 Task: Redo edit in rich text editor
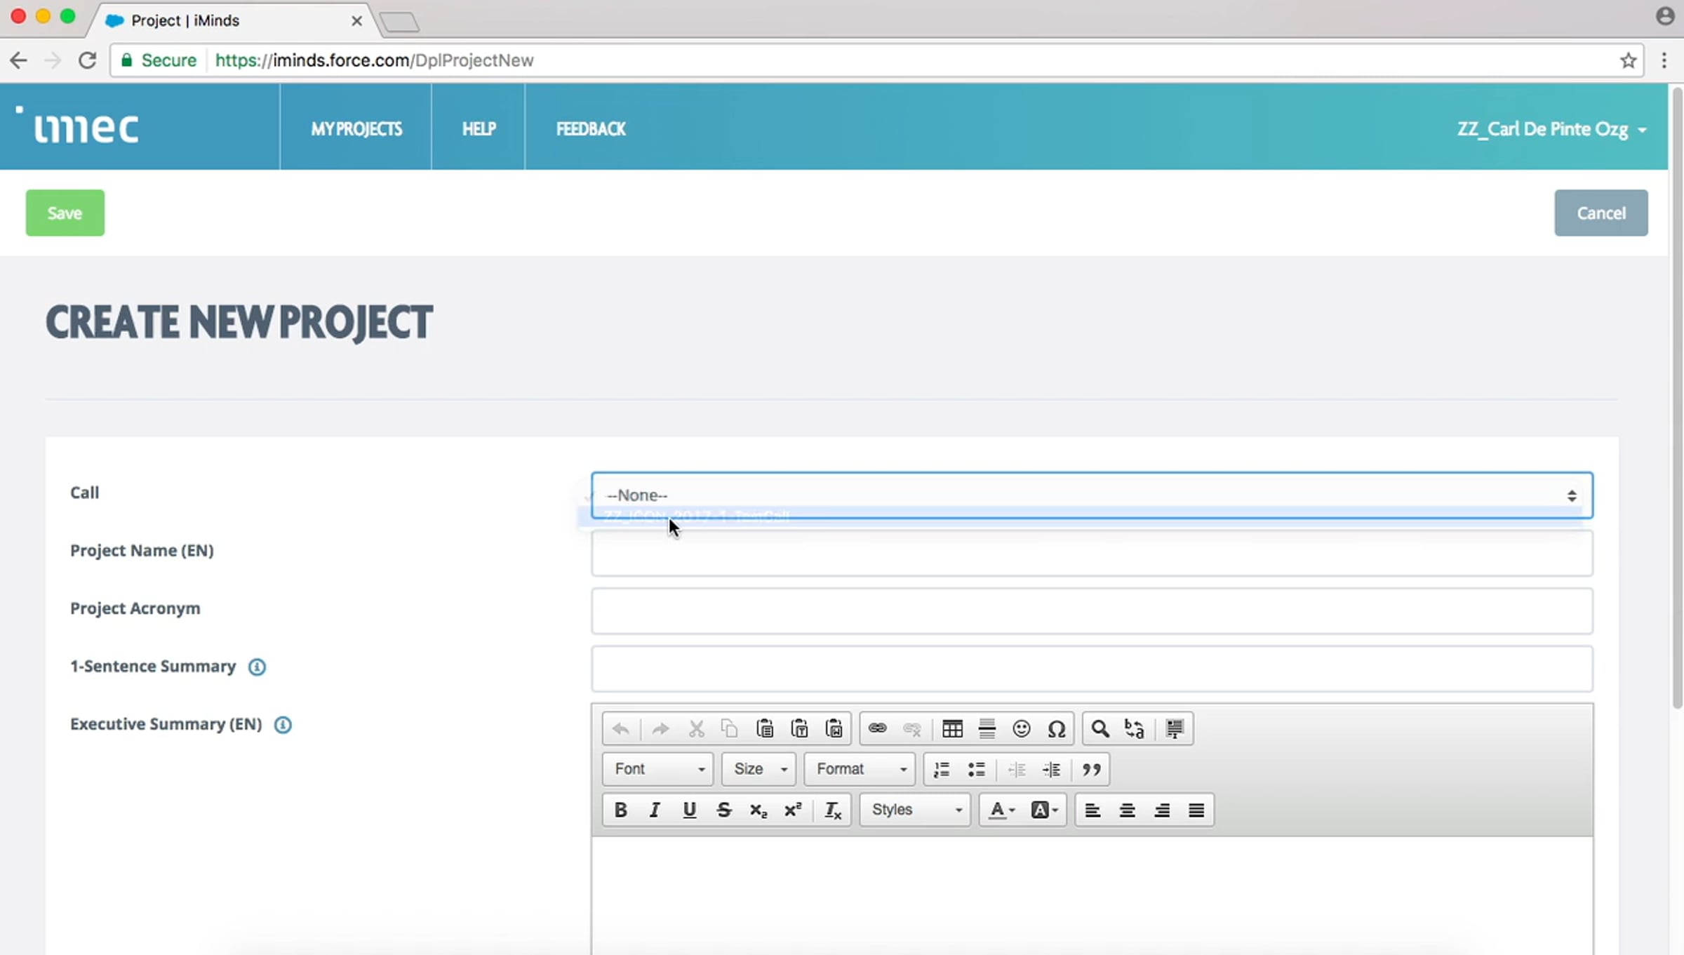click(660, 729)
